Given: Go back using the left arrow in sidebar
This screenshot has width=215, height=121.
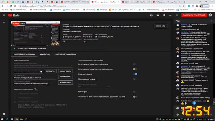Looking at the screenshot, I should pos(4,22).
